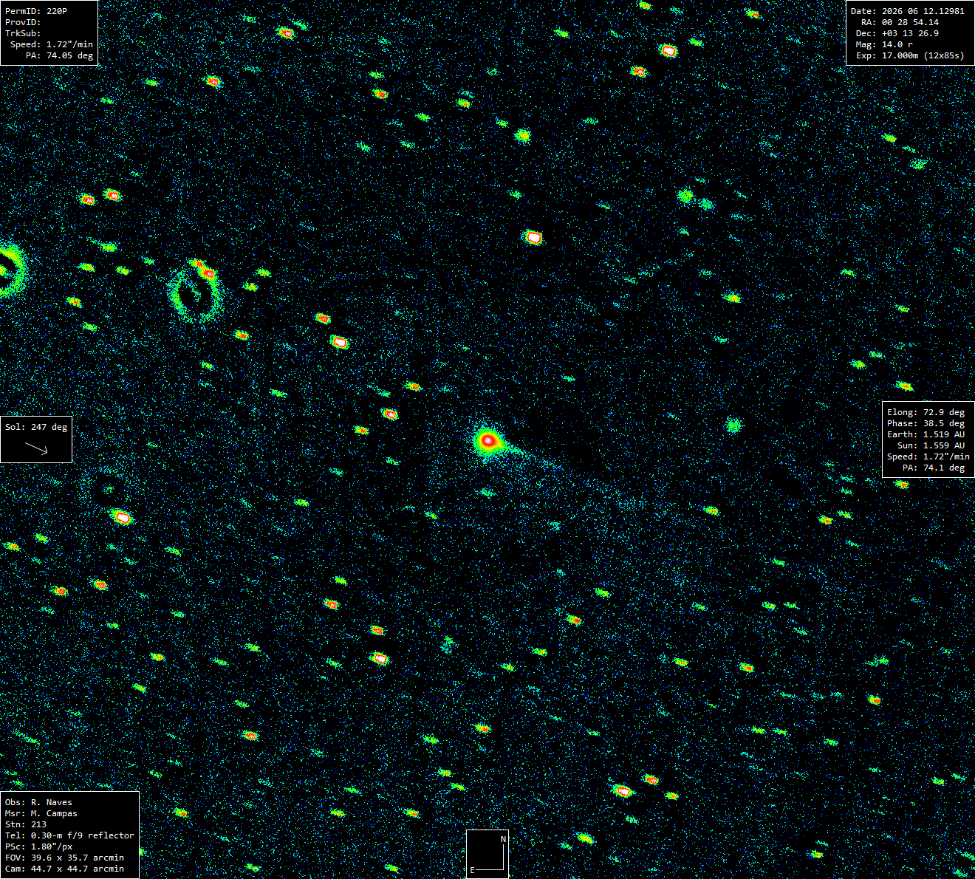The image size is (975, 879).
Task: Select the PermID 220P label
Action: click(x=36, y=11)
